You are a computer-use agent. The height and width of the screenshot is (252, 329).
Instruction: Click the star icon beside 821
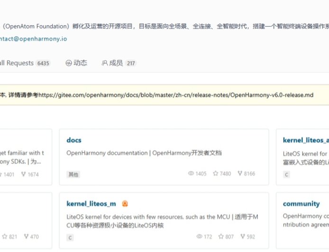coord(5,236)
